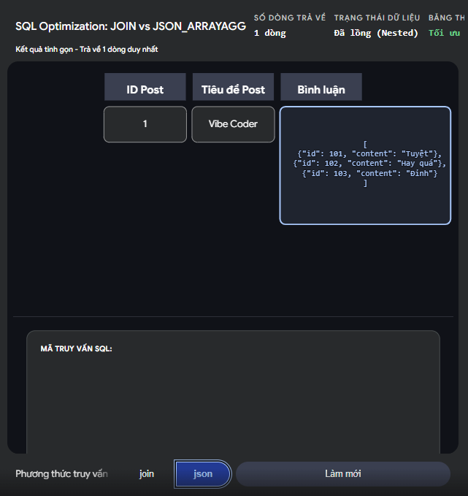Click the Làm mới refresh button

[343, 473]
